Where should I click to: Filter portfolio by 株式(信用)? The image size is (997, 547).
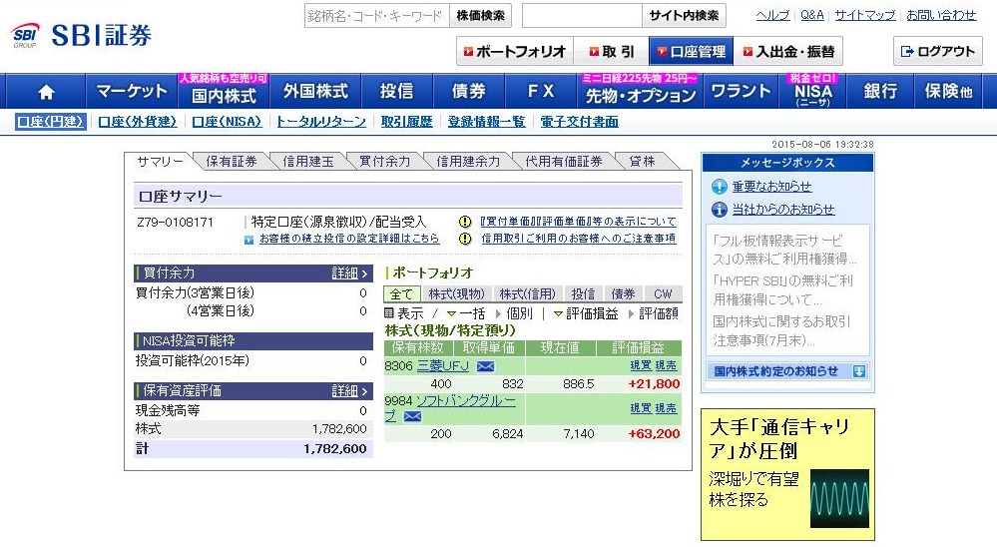(527, 293)
